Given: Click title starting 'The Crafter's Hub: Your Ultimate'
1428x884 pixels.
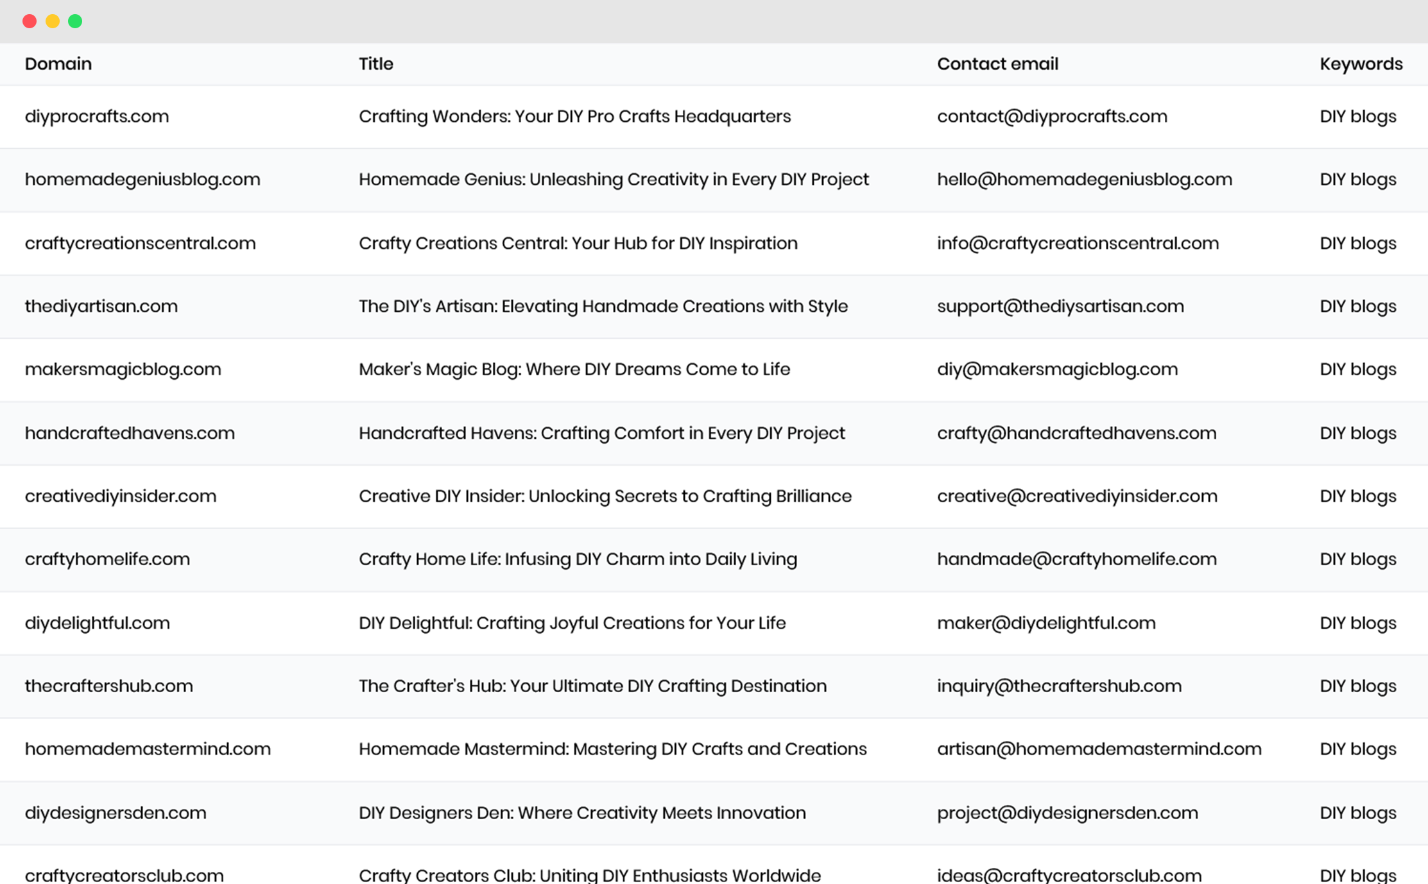Looking at the screenshot, I should 593,686.
